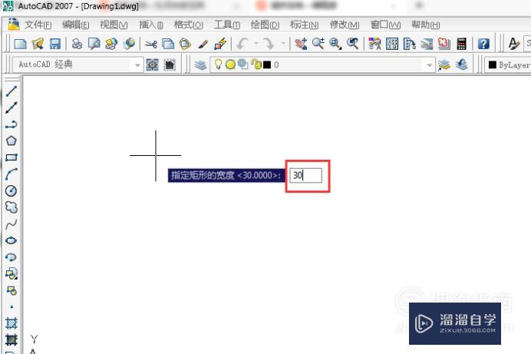
Task: Toggle the lock icon for layer 0
Action: 256,65
